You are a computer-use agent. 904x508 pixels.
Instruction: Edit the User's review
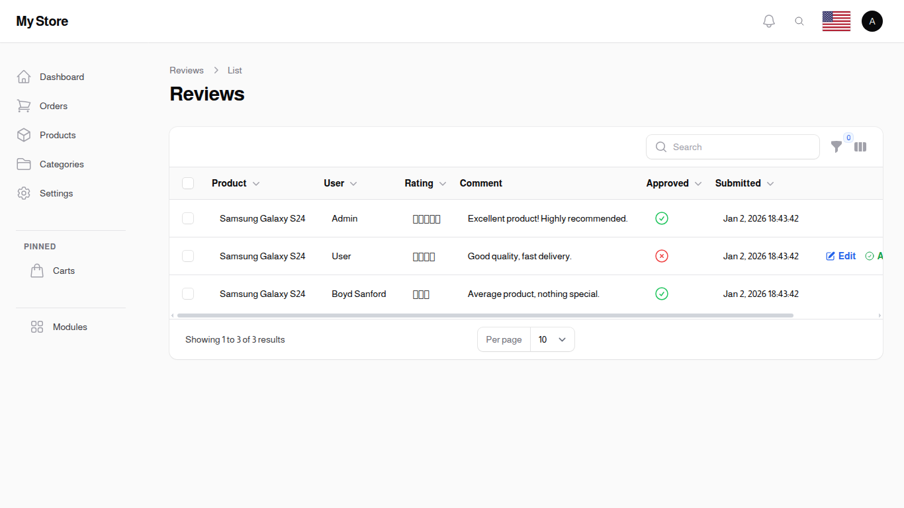(x=840, y=256)
